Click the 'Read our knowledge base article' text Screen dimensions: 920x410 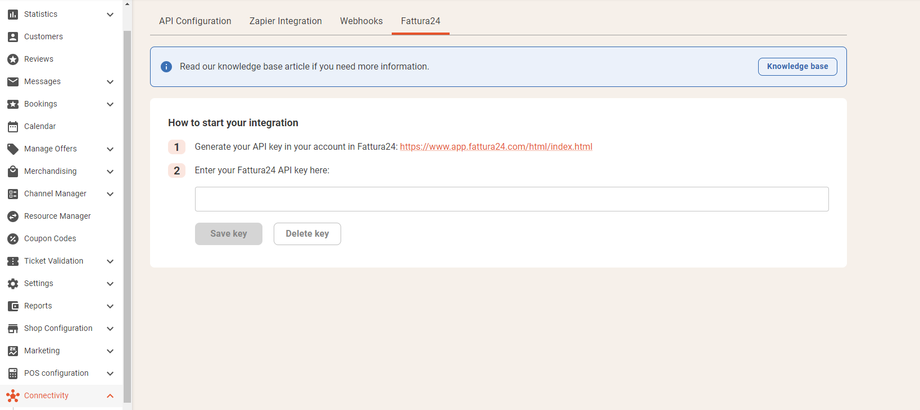pos(304,67)
